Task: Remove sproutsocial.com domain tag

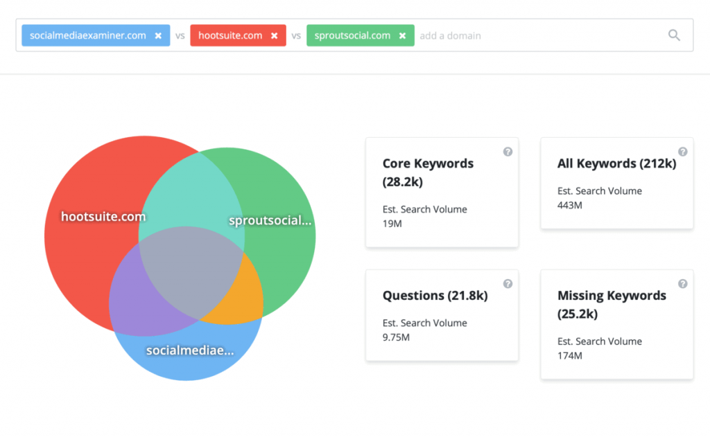Action: [x=402, y=35]
